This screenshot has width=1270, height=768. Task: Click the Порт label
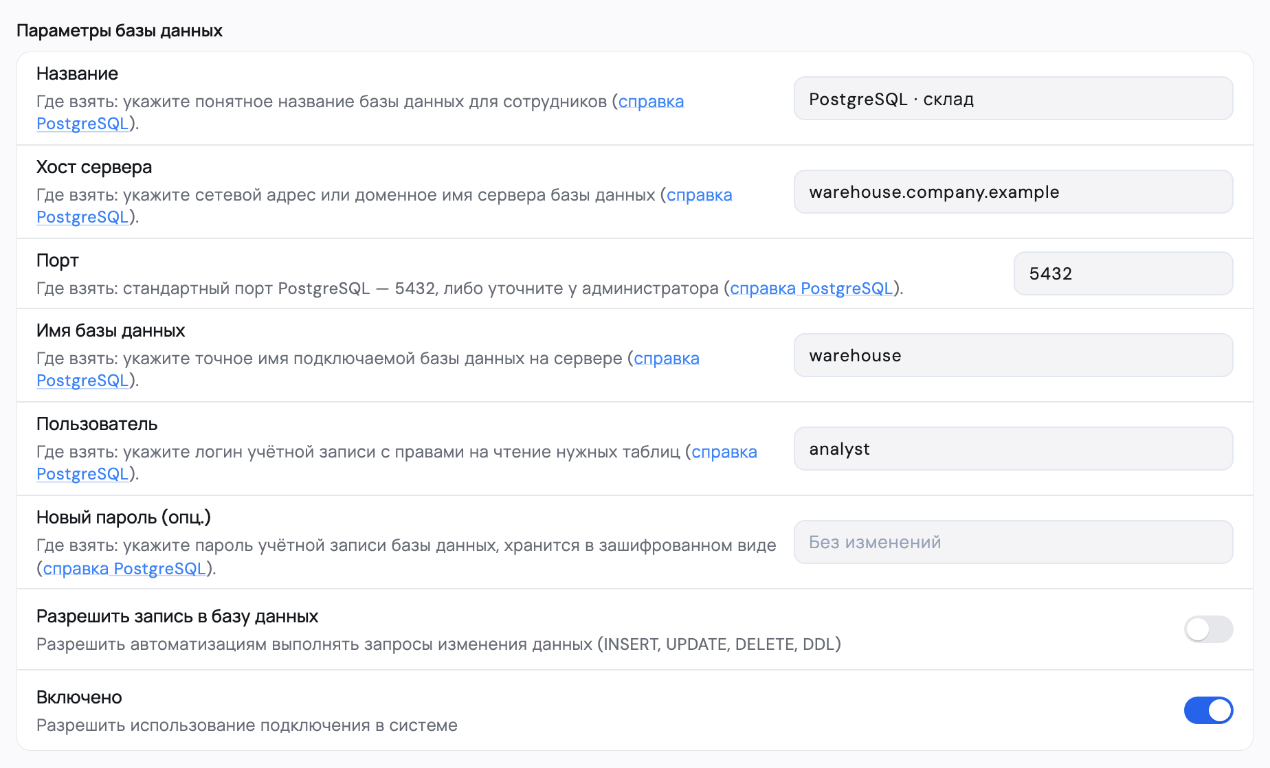[58, 260]
